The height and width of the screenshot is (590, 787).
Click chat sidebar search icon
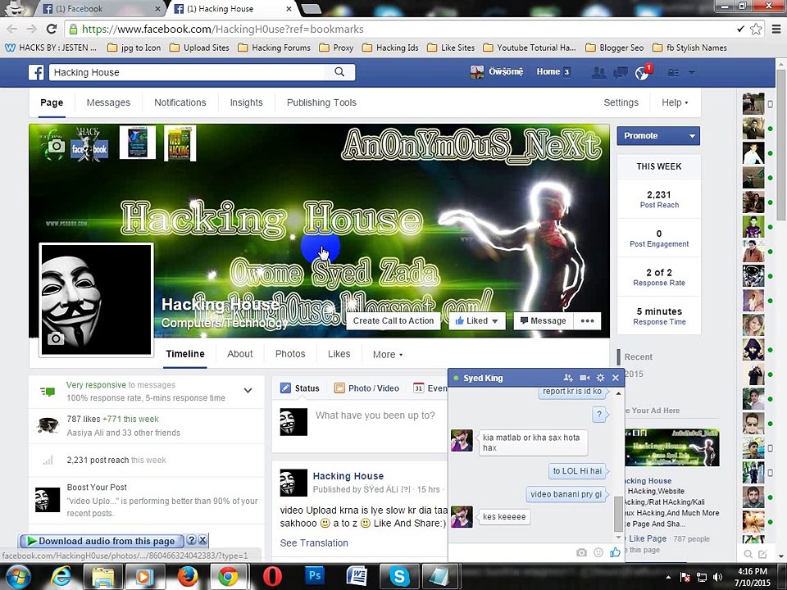pyautogui.click(x=748, y=554)
